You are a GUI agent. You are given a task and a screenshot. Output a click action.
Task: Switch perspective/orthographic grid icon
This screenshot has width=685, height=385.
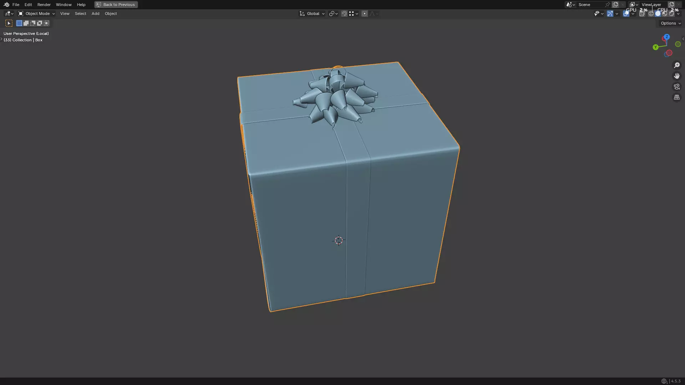677,97
